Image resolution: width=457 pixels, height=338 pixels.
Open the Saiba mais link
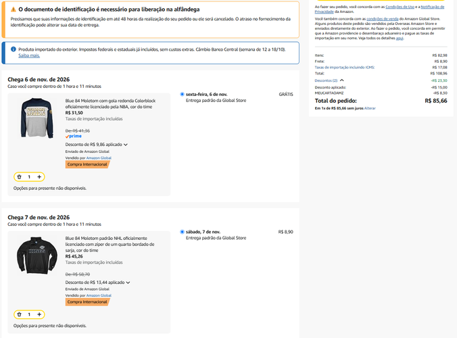coord(29,55)
